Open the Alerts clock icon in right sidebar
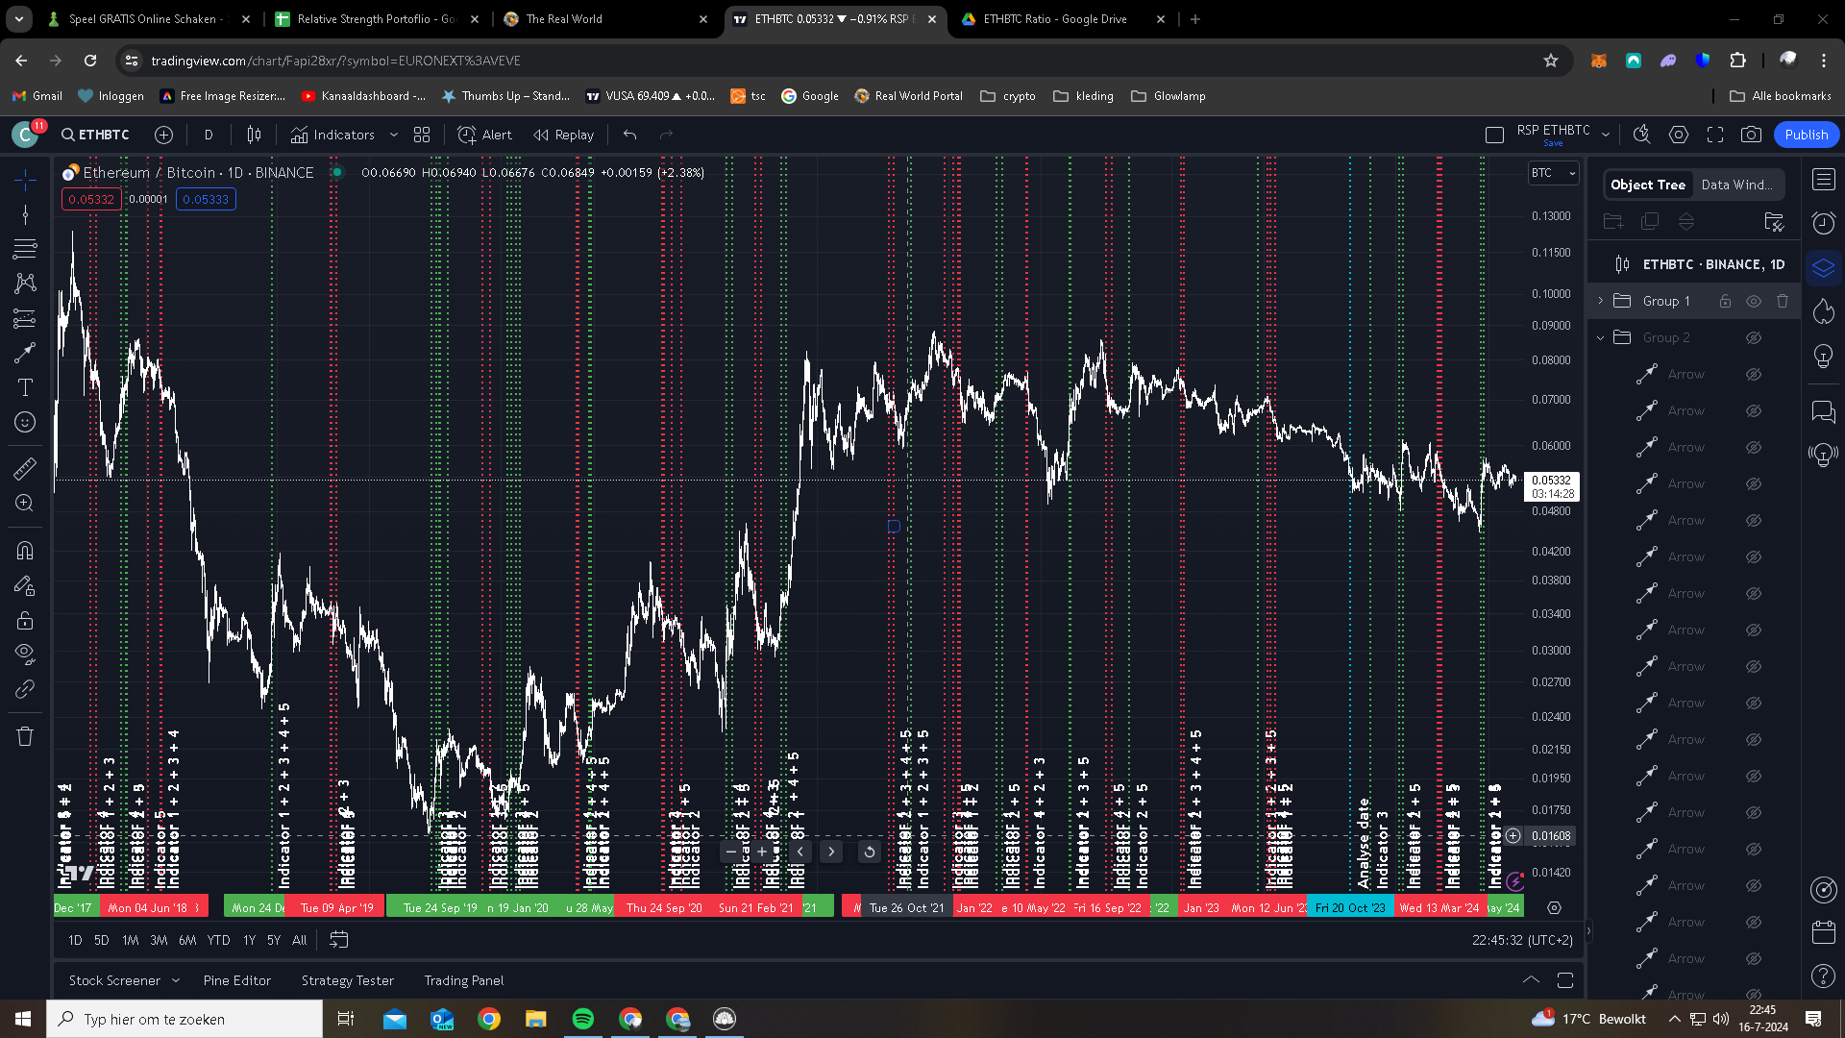1845x1038 pixels. tap(1823, 223)
